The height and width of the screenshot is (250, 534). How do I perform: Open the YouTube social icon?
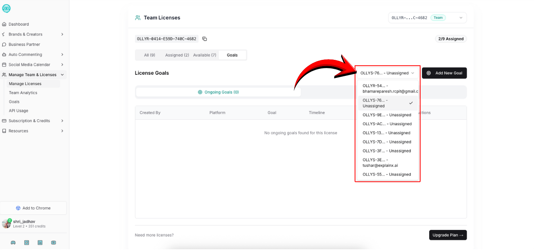(x=53, y=243)
